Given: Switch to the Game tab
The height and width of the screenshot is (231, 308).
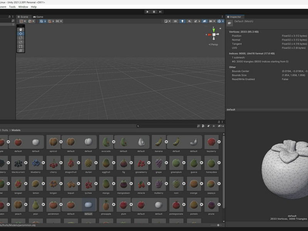Looking at the screenshot, I should (38, 17).
